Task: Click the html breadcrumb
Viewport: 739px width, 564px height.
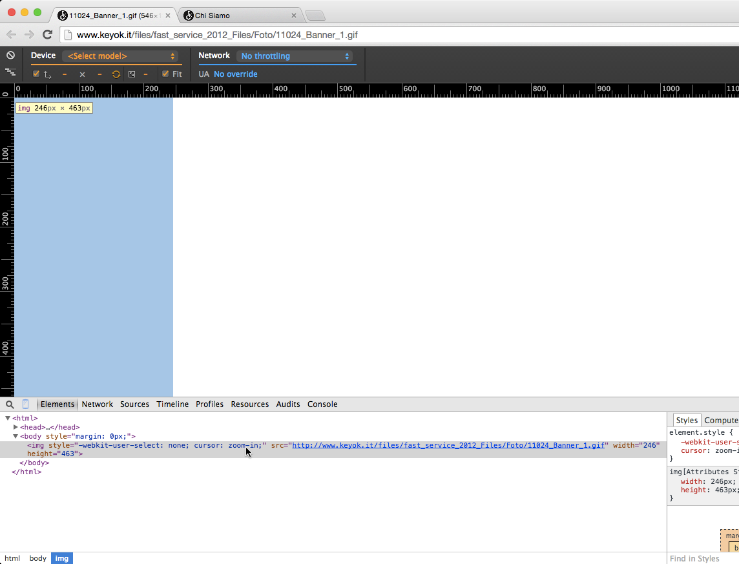Action: click(x=12, y=558)
